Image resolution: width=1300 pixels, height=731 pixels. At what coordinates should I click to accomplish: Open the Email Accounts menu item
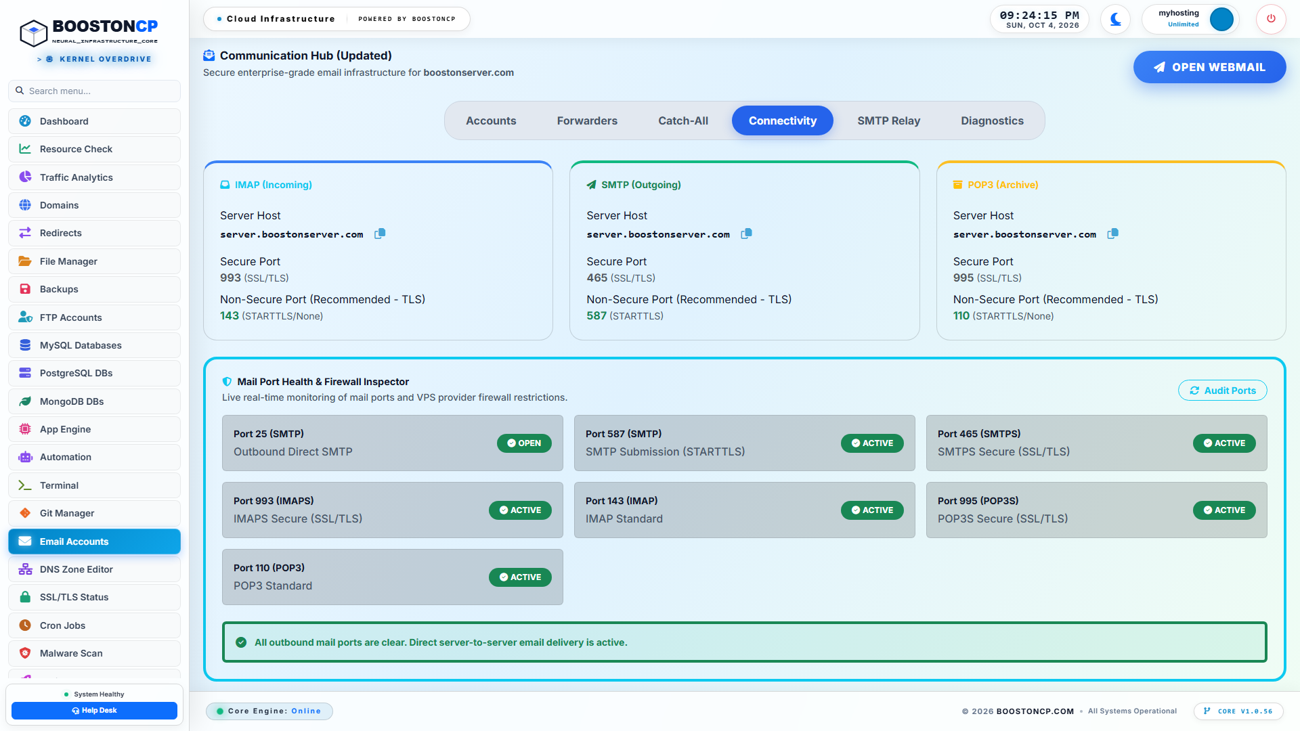[x=94, y=541]
